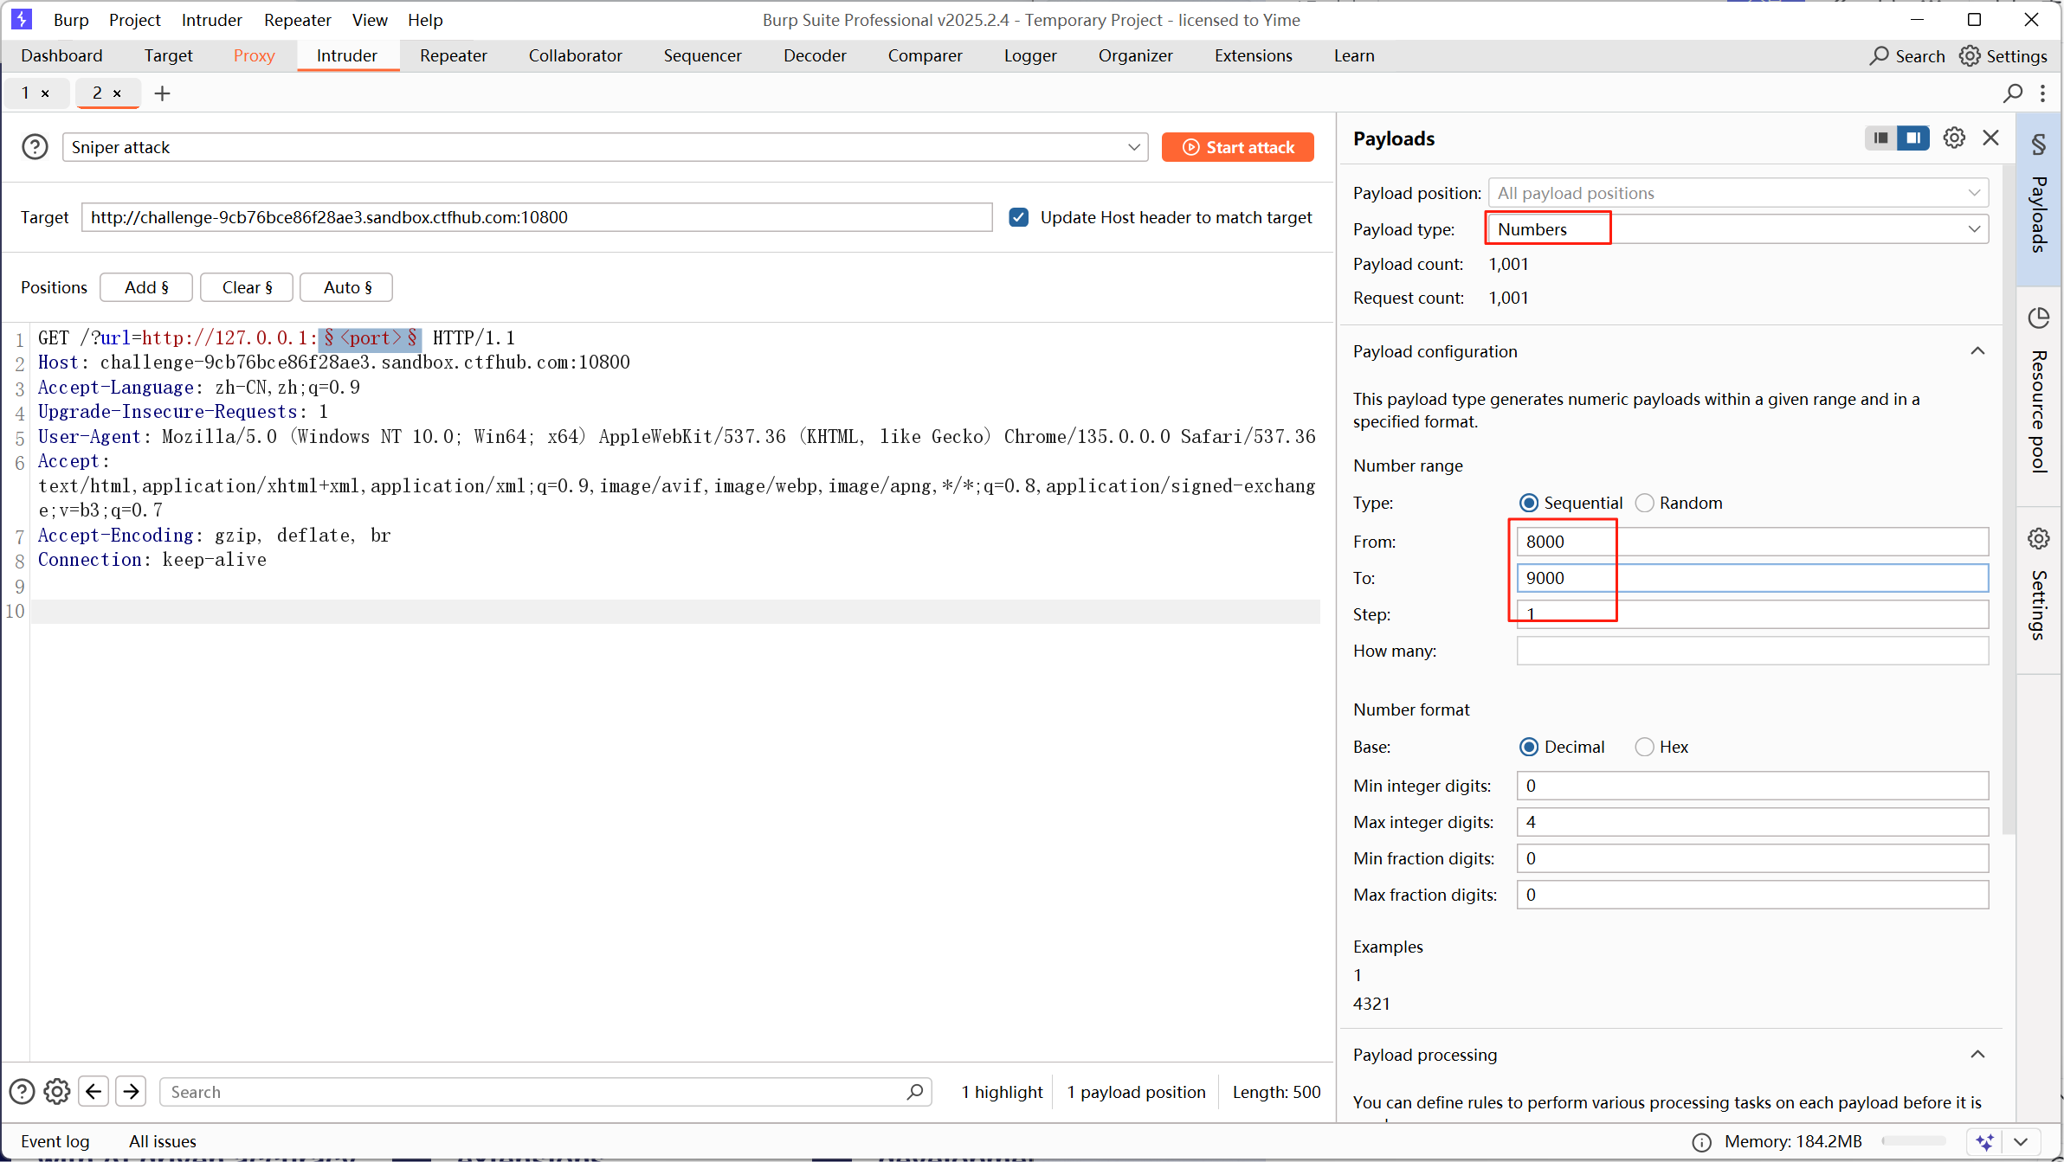The height and width of the screenshot is (1162, 2064).
Task: Click the help question mark beside attack type
Action: pos(35,147)
